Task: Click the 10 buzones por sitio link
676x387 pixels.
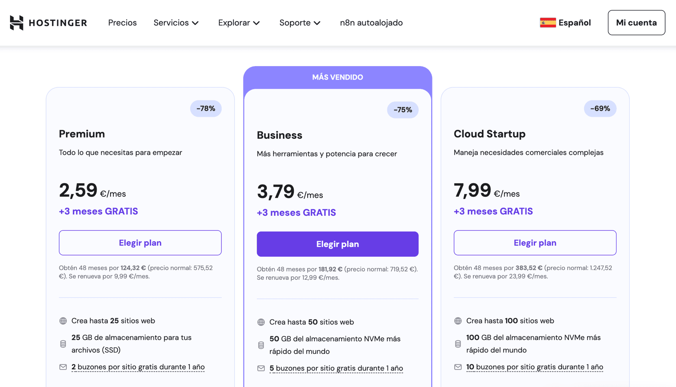Action: click(x=535, y=367)
